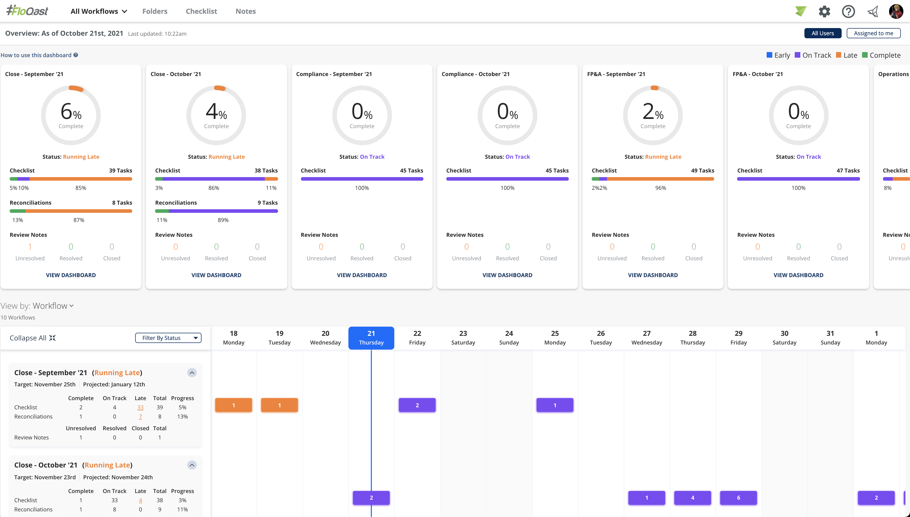Open the All Workflows dropdown
910x517 pixels.
tap(99, 11)
